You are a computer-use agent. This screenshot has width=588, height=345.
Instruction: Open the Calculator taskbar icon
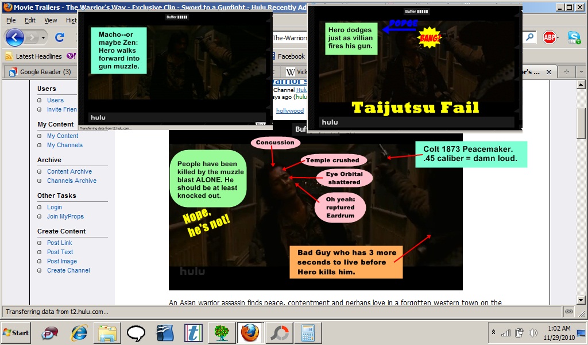(x=308, y=333)
